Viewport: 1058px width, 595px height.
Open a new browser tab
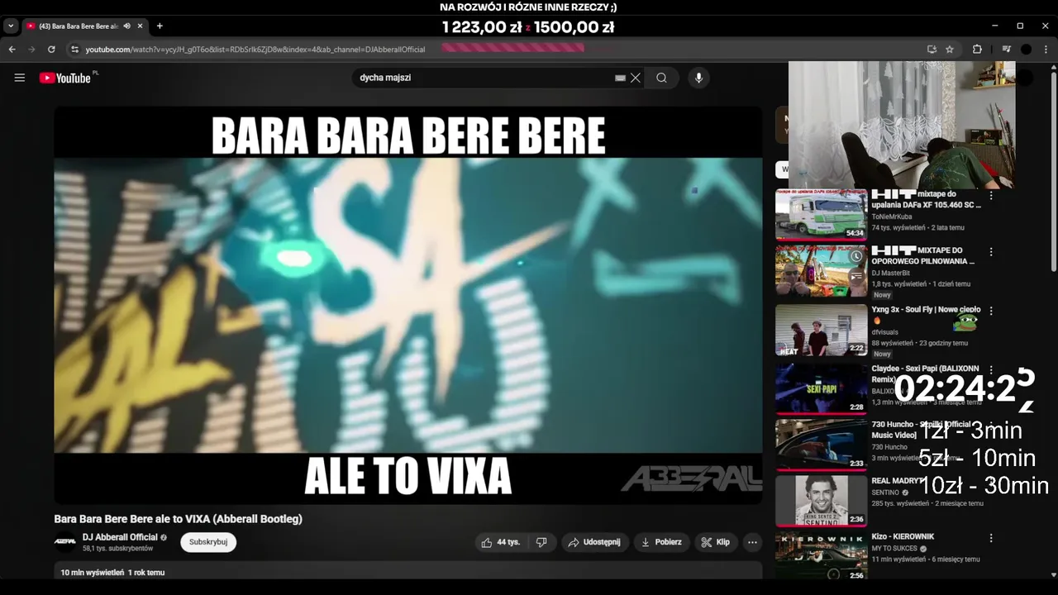[x=160, y=26]
